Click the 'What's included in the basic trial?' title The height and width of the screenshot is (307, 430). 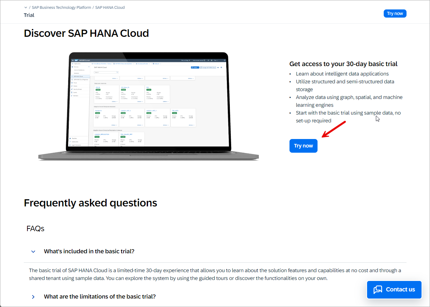pyautogui.click(x=89, y=251)
